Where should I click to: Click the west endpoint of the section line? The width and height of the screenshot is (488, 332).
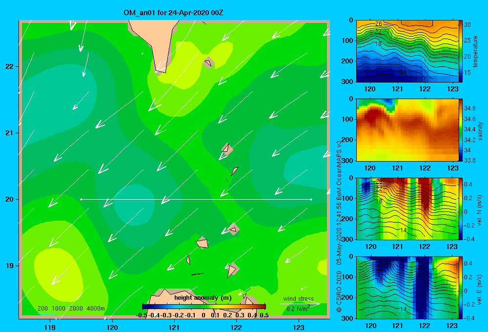(81, 199)
